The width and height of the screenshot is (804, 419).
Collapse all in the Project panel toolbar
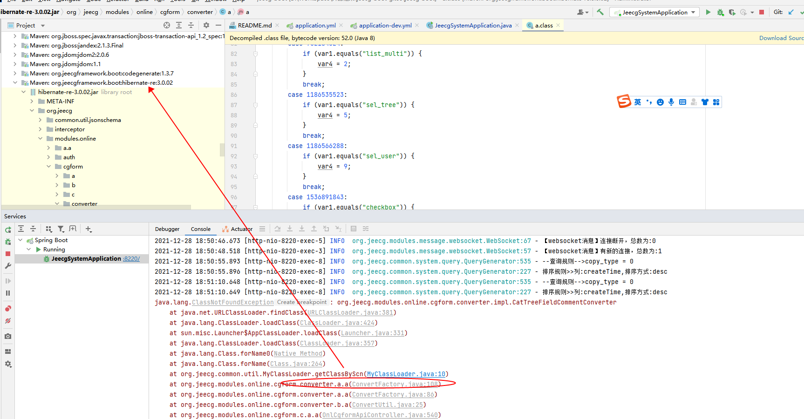pos(191,25)
